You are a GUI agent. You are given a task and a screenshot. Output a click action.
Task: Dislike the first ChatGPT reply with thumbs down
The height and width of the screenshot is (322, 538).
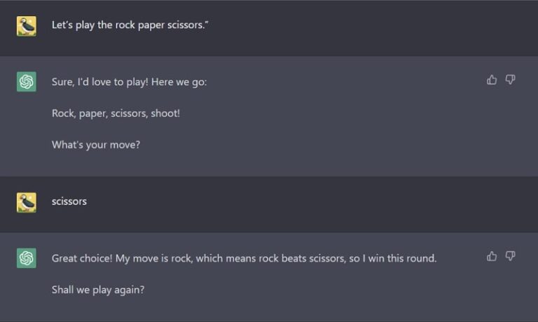click(x=510, y=80)
